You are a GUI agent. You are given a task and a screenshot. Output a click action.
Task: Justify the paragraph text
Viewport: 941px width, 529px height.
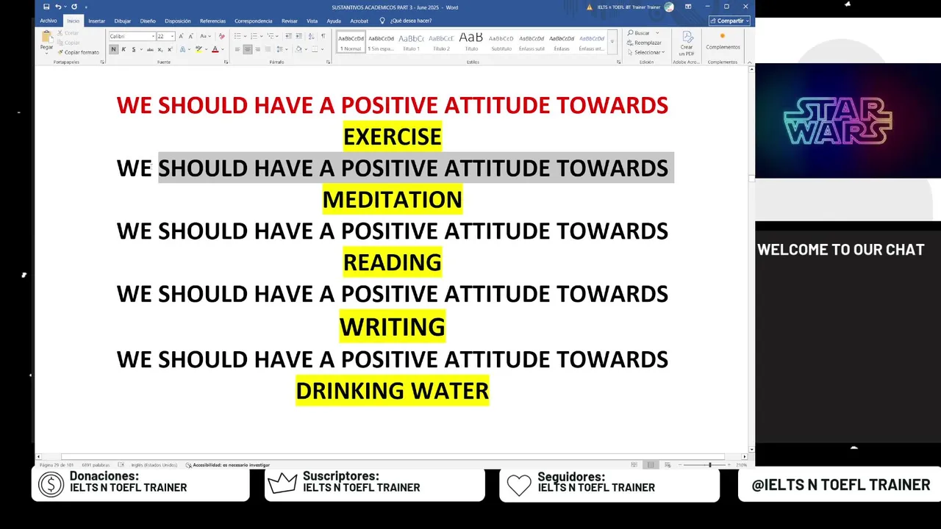point(268,49)
